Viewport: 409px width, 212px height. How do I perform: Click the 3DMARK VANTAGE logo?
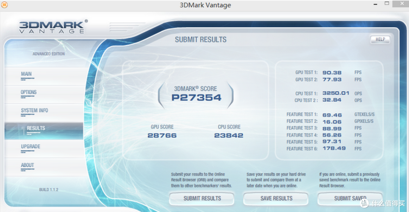pyautogui.click(x=53, y=27)
